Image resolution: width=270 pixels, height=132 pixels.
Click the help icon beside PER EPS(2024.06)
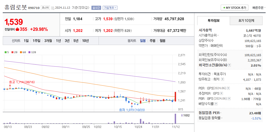pyautogui.click(x=228, y=88)
